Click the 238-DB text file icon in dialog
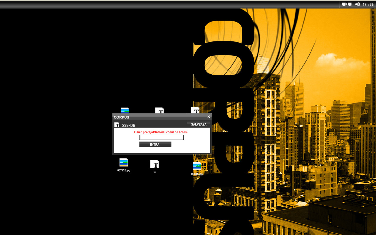 pyautogui.click(x=117, y=125)
